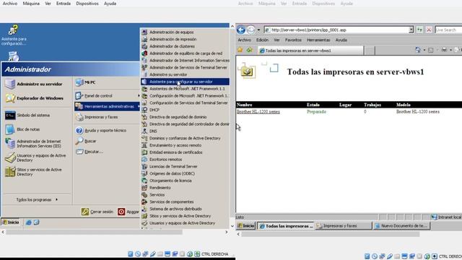Screen dimensions: 462x260
Task: Click Apagar button in Start menu
Action: click(128, 212)
